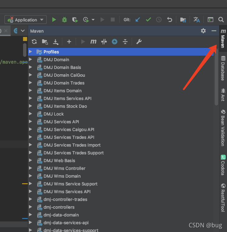This screenshot has width=227, height=232.
Task: Expand DMJ Items Domain module
Action: pos(31,91)
